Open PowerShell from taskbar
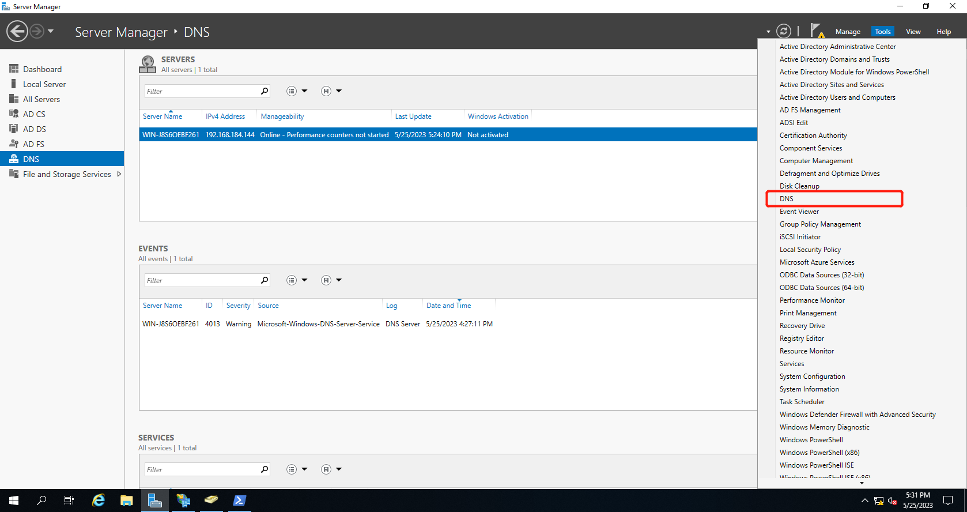The width and height of the screenshot is (967, 512). click(240, 500)
